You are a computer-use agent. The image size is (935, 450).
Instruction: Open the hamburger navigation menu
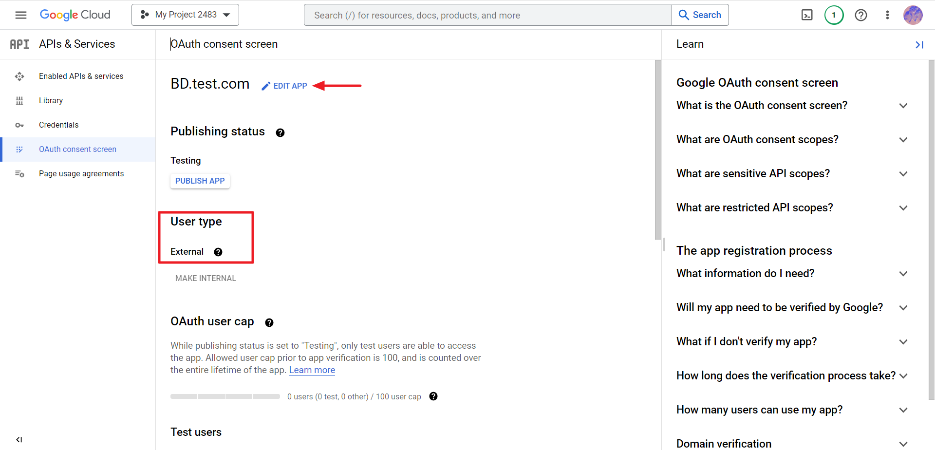[x=21, y=15]
